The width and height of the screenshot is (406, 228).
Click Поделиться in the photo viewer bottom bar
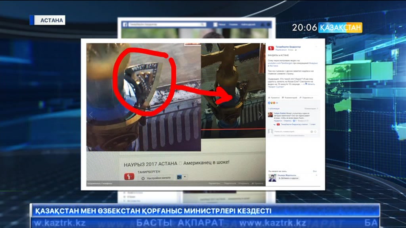pyautogui.click(x=230, y=184)
